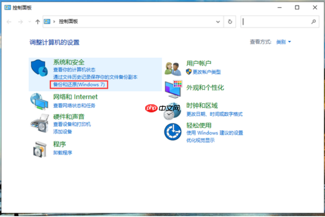
Task: Maximize the Control Panel window
Action: click(x=297, y=8)
